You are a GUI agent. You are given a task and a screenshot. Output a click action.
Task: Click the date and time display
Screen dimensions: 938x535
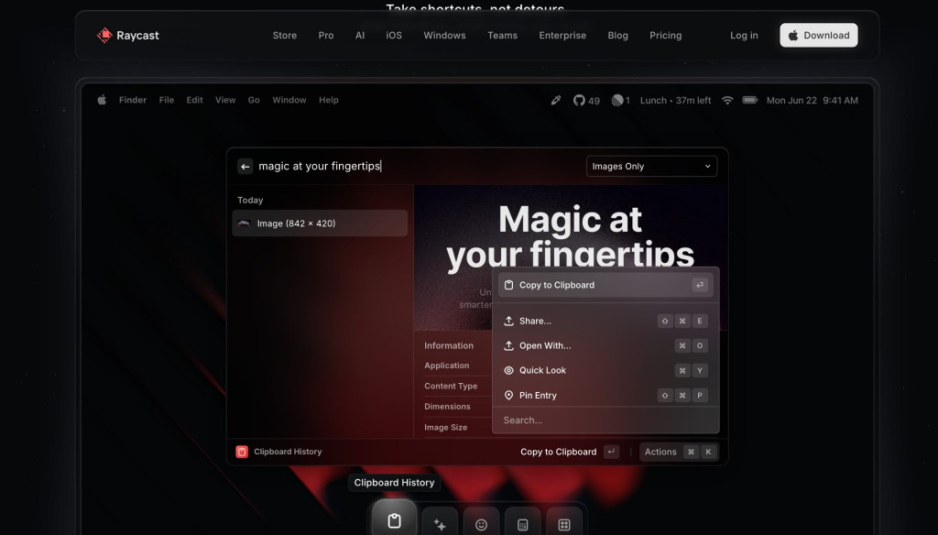[812, 101]
